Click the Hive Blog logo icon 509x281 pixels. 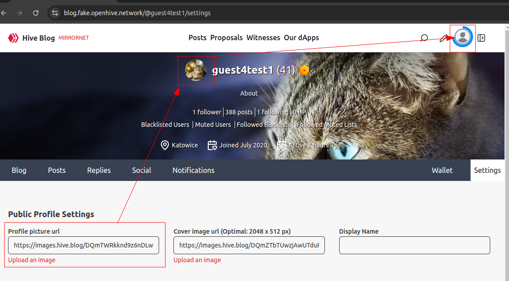tap(13, 38)
